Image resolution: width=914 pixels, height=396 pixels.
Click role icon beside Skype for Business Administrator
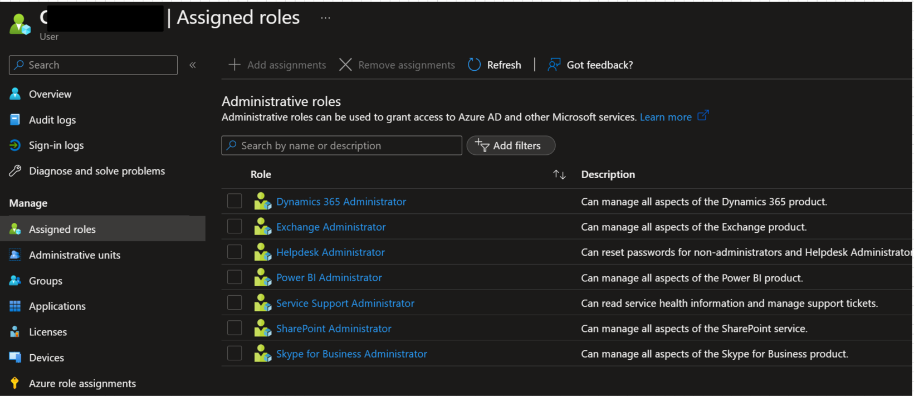coord(262,353)
